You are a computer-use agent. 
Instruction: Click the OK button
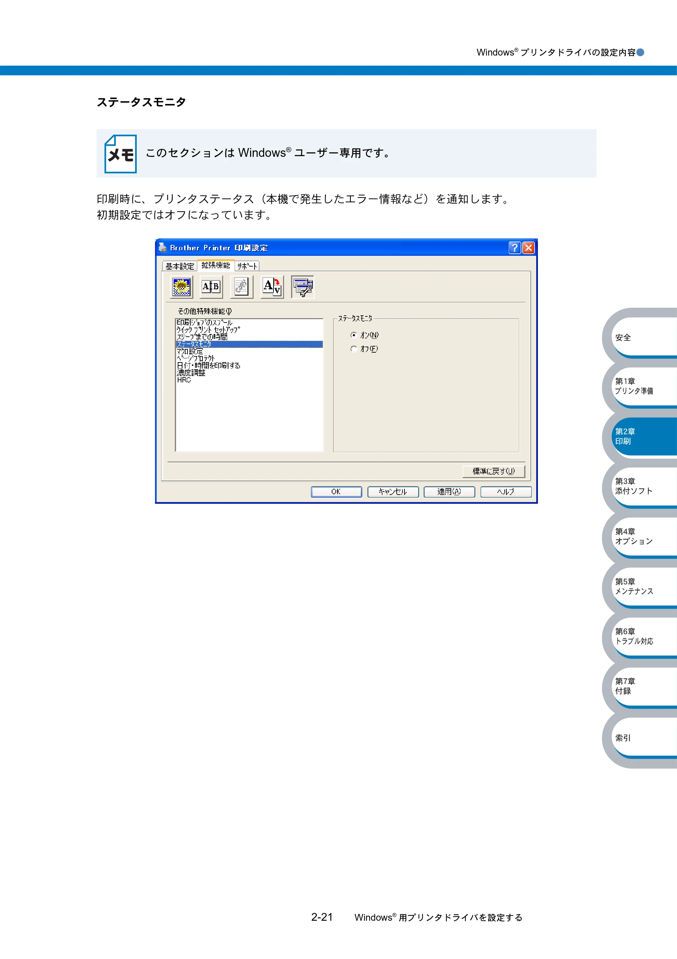coord(336,492)
